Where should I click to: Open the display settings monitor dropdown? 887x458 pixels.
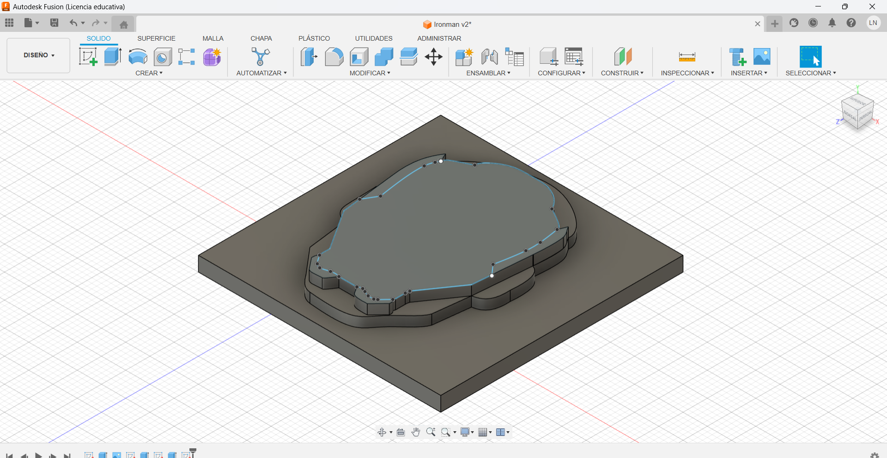[x=467, y=432]
